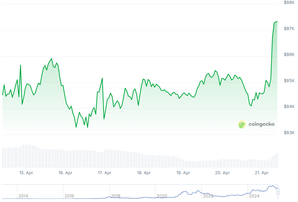The width and height of the screenshot is (298, 202).
Task: Jump to 2024 in the navigator
Action: click(x=254, y=196)
